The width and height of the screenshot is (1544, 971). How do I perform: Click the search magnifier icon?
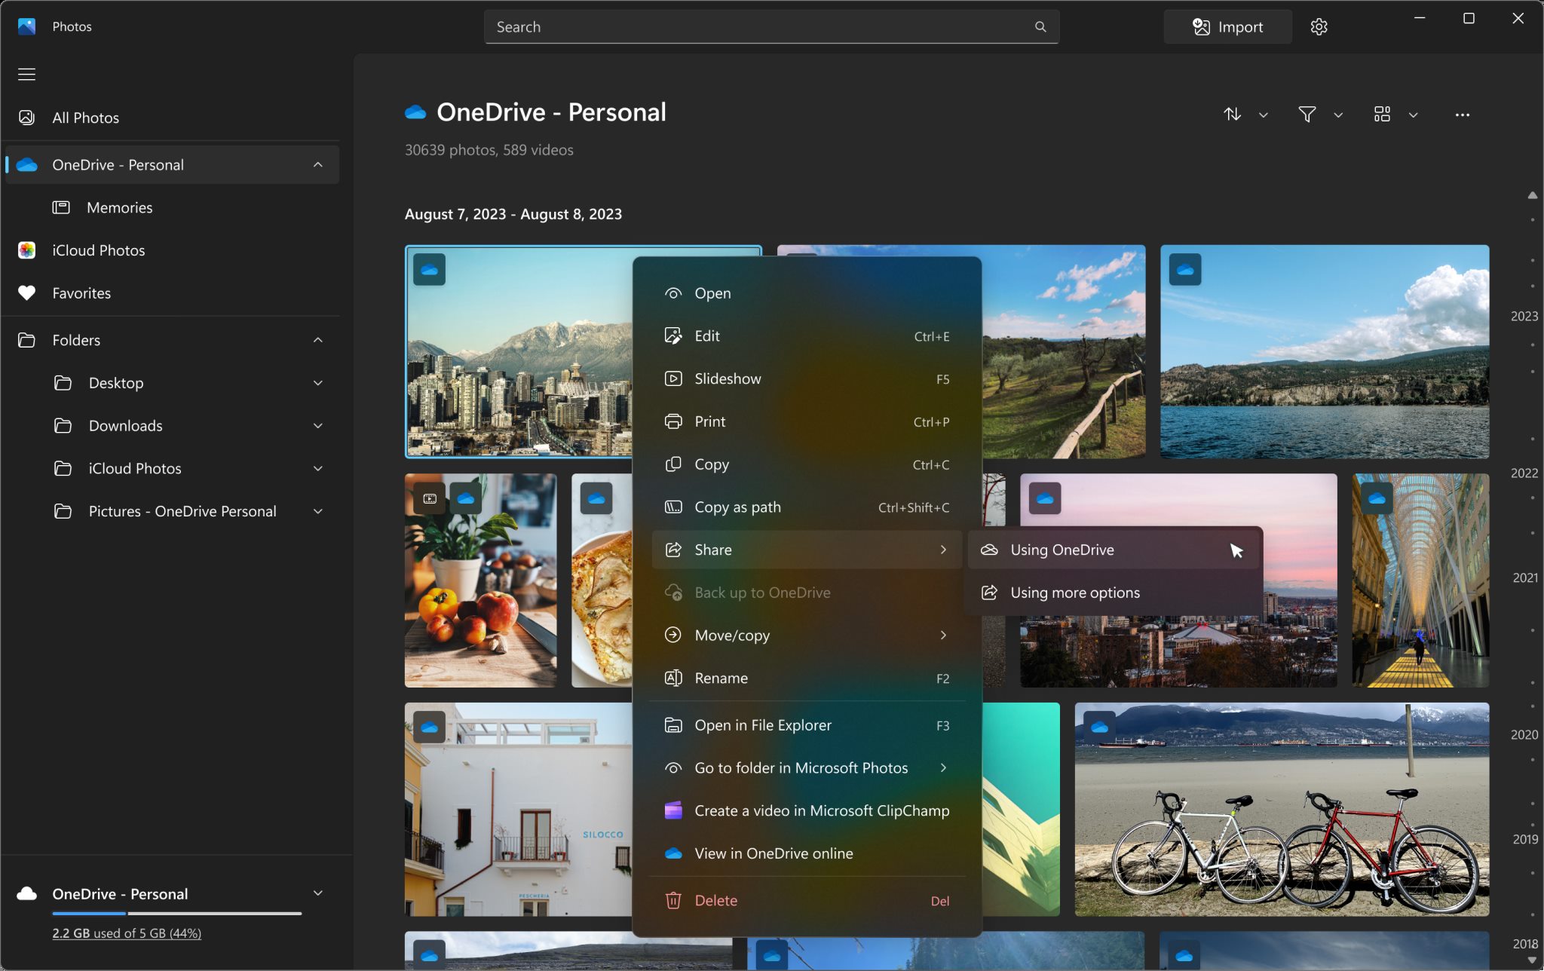[1040, 26]
